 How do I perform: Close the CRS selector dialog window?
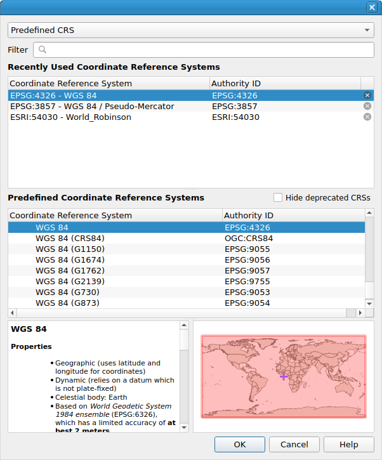coord(371,7)
